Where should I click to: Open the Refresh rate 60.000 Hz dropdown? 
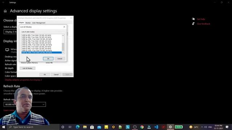click(25, 104)
